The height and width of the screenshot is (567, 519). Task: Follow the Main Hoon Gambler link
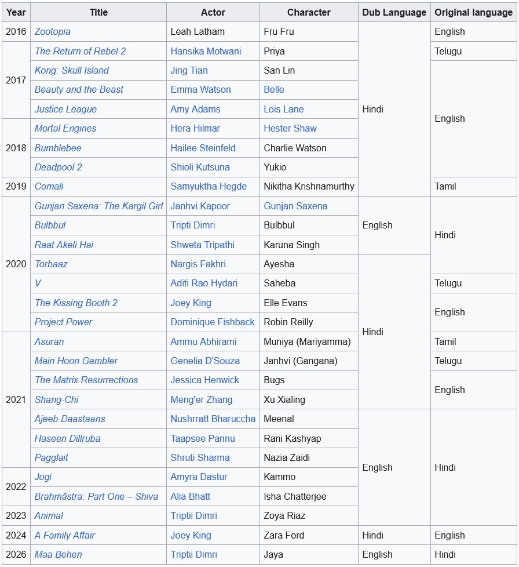[x=76, y=361]
